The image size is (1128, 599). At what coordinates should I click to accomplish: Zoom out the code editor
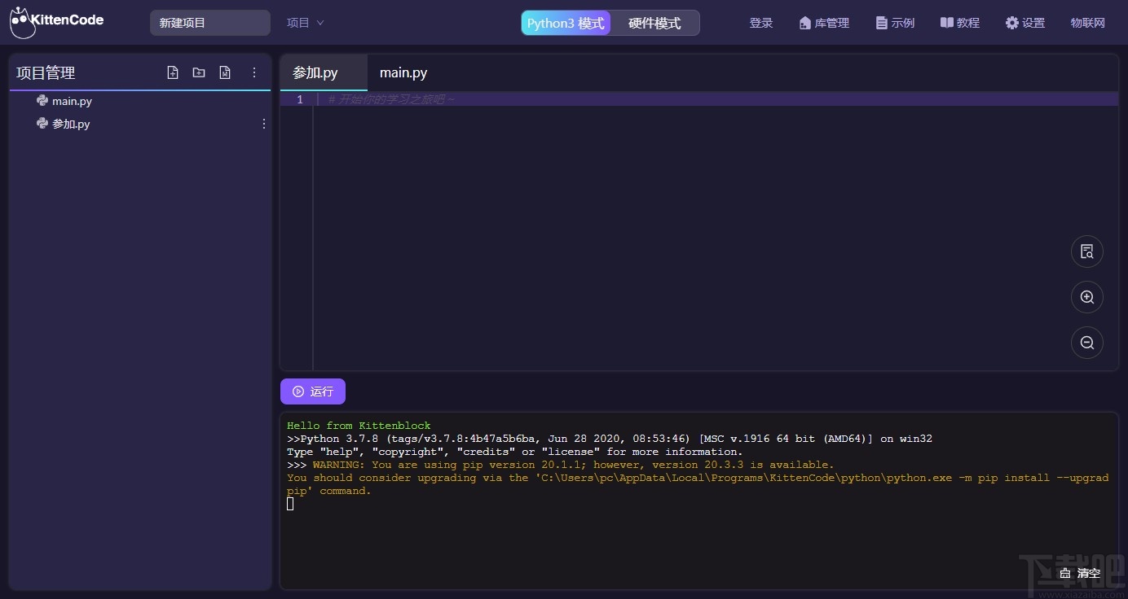pos(1087,343)
